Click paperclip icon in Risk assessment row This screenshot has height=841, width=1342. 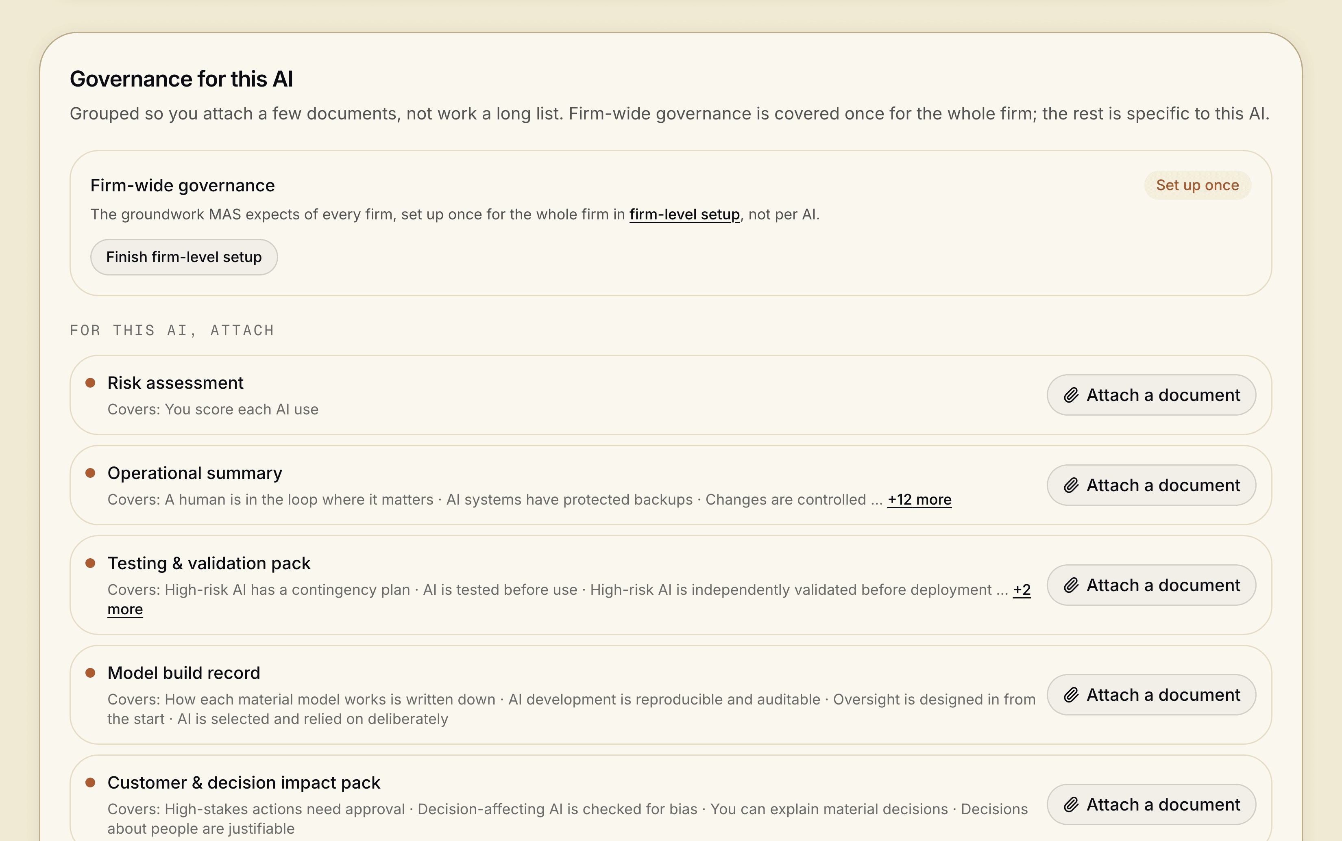tap(1071, 395)
